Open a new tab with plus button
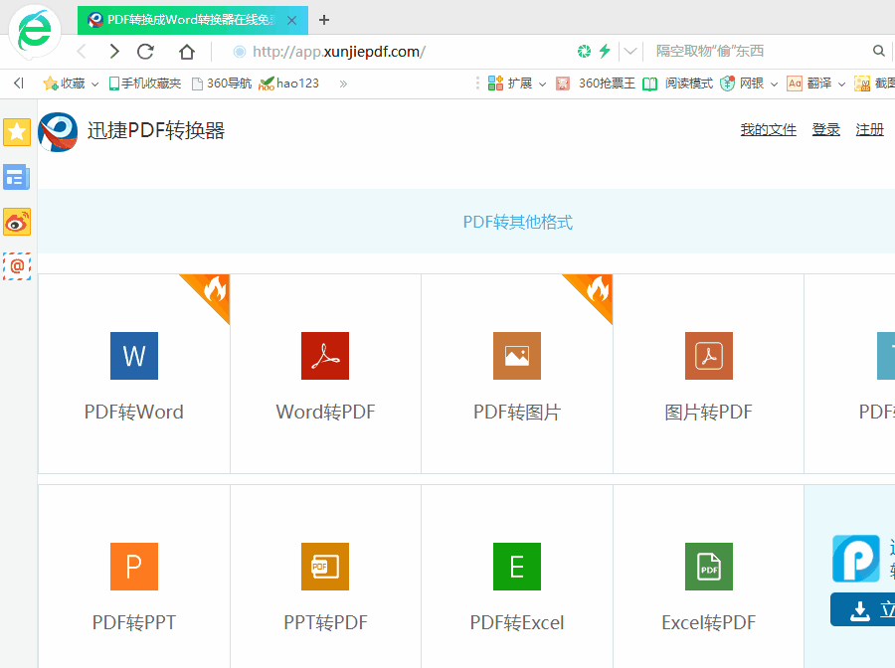Screen dimensions: 895x668 324,20
